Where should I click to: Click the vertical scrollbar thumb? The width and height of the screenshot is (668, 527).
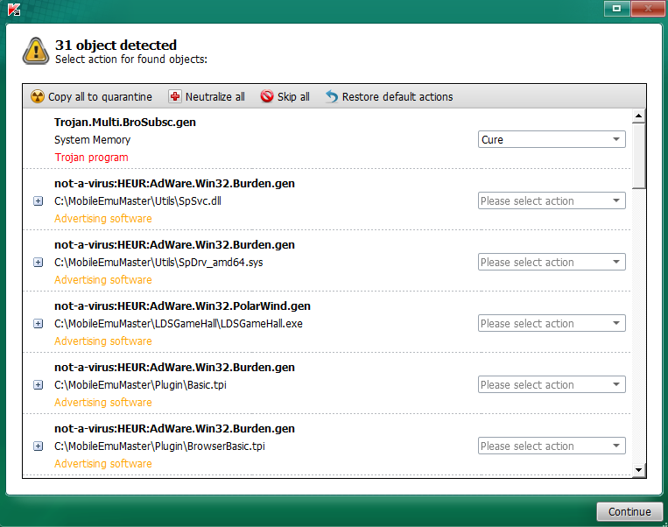tap(638, 156)
